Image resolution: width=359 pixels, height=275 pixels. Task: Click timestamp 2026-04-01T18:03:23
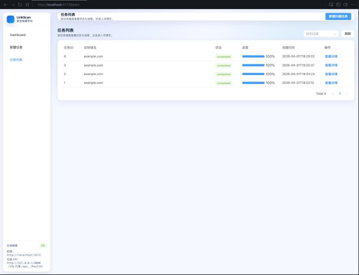tap(298, 74)
